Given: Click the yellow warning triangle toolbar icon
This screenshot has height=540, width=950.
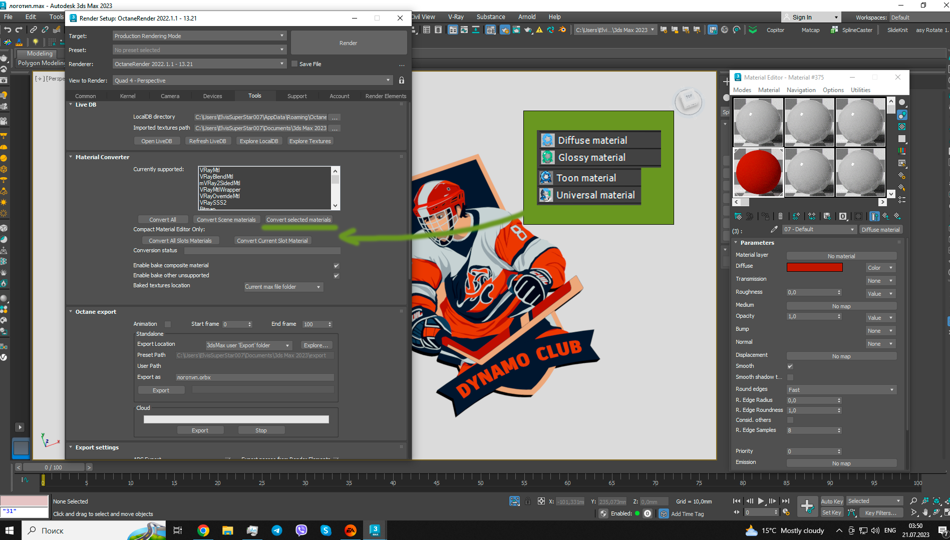Looking at the screenshot, I should pyautogui.click(x=539, y=30).
